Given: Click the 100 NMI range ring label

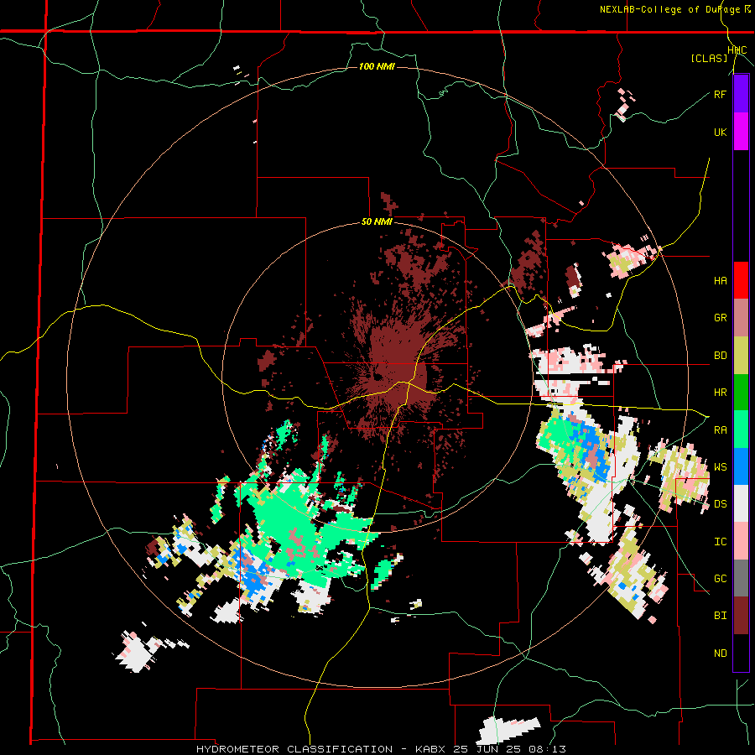Looking at the screenshot, I should pos(377,66).
